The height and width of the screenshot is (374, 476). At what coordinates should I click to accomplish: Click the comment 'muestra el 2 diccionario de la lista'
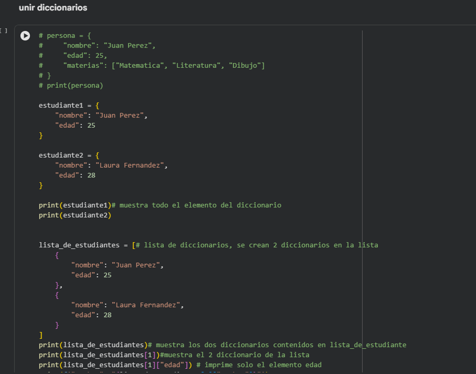(237, 355)
